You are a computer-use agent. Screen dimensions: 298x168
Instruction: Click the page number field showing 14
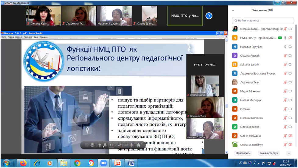point(111,145)
